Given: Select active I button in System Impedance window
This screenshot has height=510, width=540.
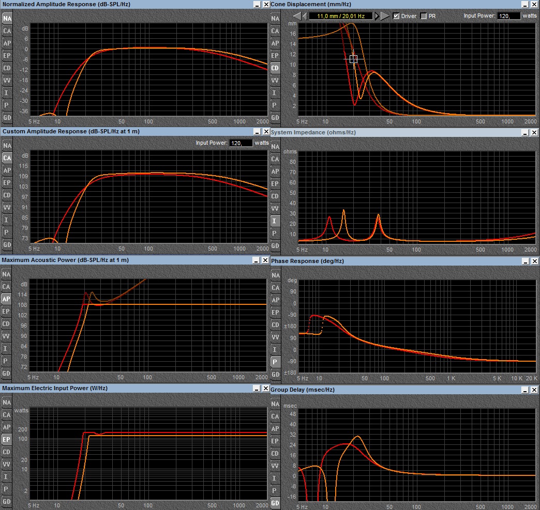Looking at the screenshot, I should coord(275,221).
